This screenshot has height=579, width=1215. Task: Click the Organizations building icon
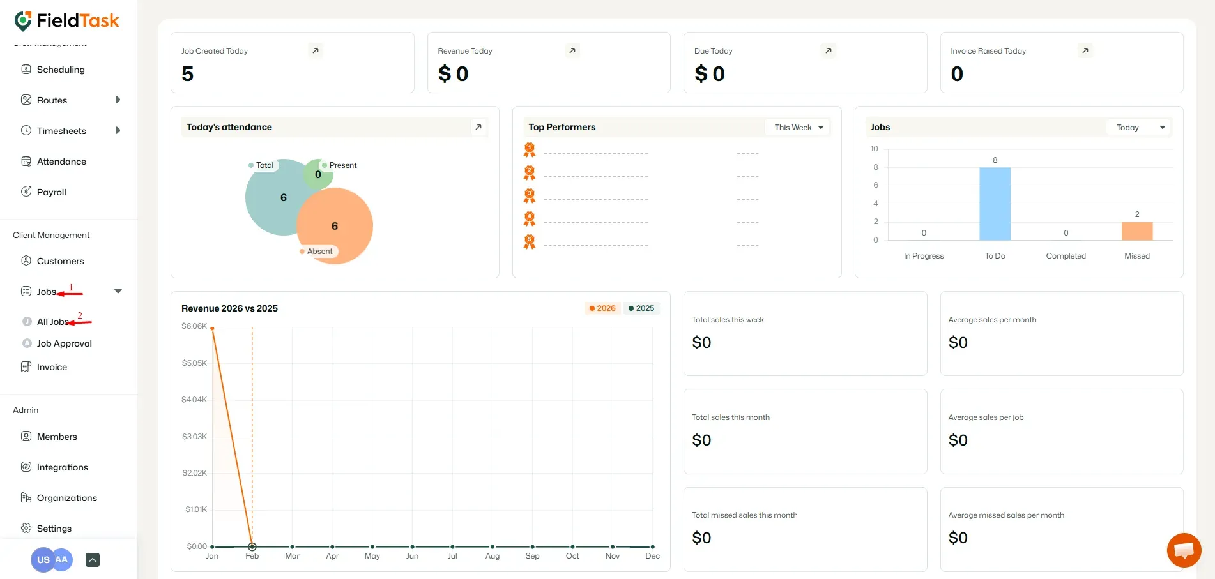coord(26,497)
